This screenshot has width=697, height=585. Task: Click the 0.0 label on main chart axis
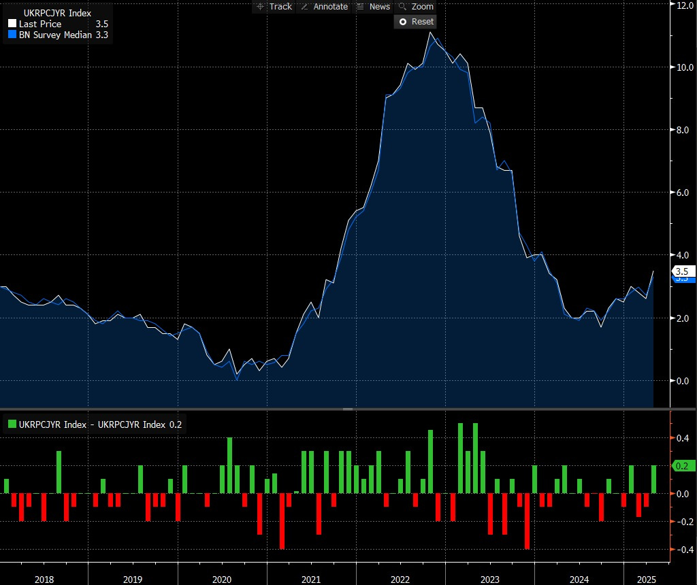pyautogui.click(x=683, y=381)
